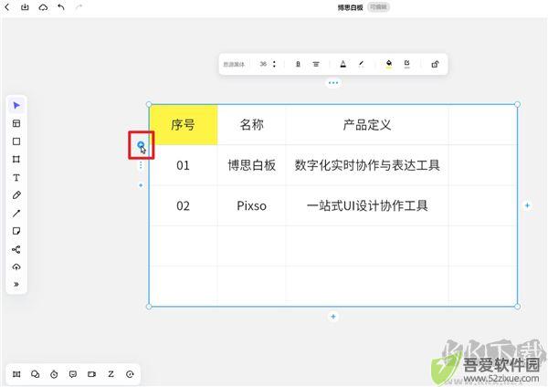Click the 数字化实时协作与表达工具 cell
548x387 pixels.
(367, 165)
